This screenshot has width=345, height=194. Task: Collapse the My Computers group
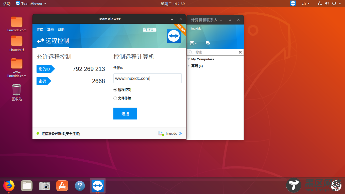click(189, 59)
